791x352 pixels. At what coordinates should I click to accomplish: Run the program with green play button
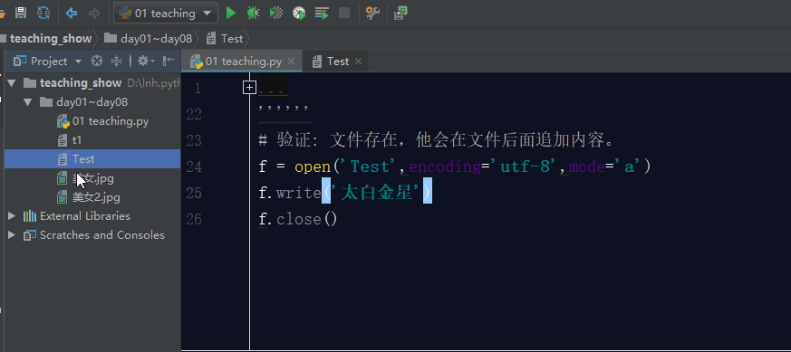point(231,13)
